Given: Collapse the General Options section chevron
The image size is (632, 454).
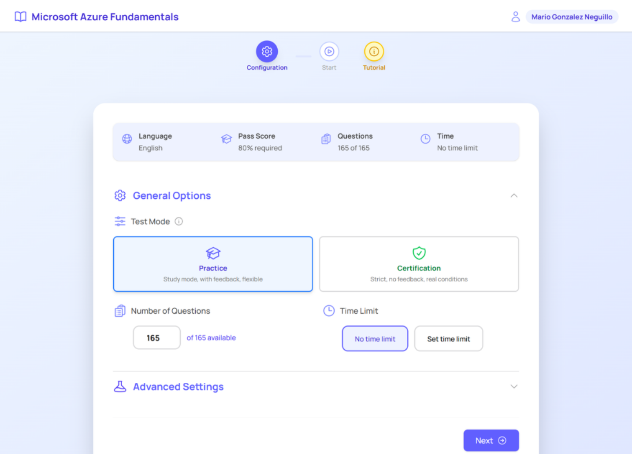Looking at the screenshot, I should (x=513, y=195).
